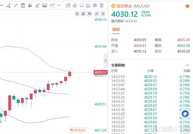
Task: Click the 开盘 value 4064.62
Action: click(140, 46)
